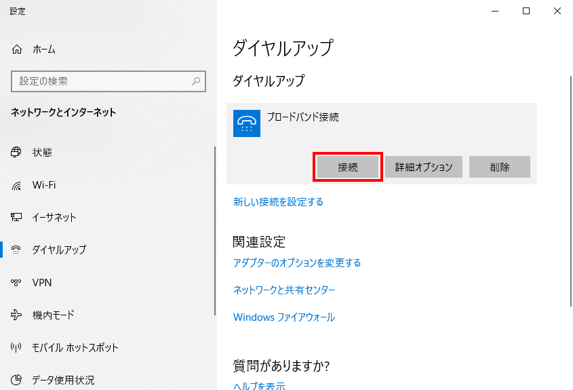Close the settings window
The image size is (573, 390).
coord(557,11)
